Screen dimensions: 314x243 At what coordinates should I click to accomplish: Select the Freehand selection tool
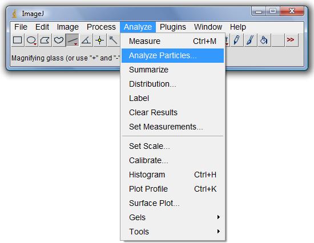click(59, 40)
